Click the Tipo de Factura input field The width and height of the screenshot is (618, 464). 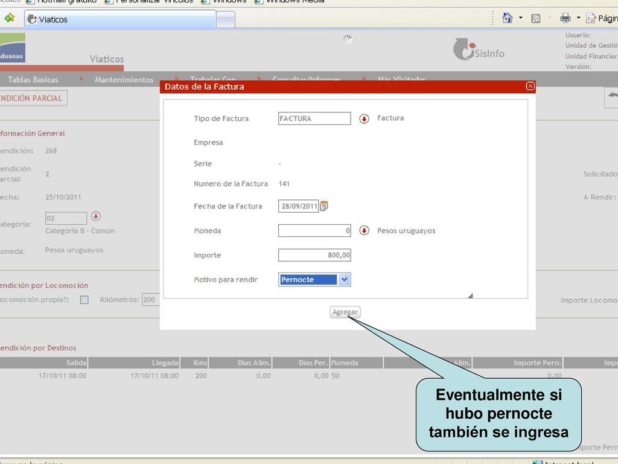click(314, 118)
